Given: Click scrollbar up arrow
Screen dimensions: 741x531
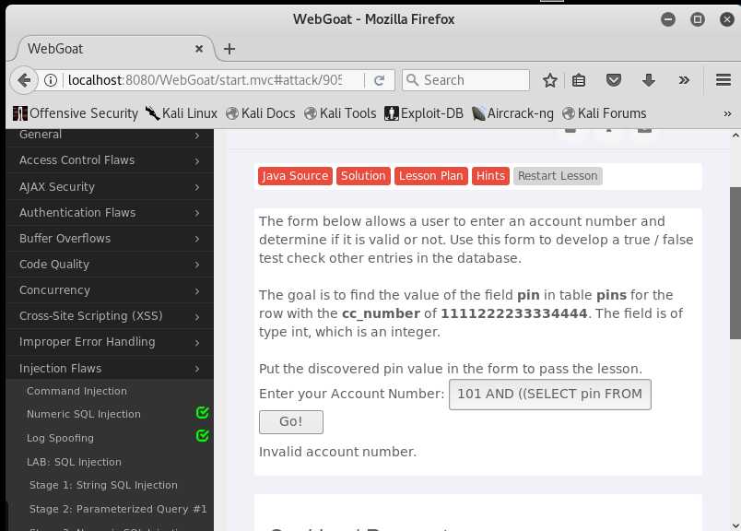Looking at the screenshot, I should [735, 136].
